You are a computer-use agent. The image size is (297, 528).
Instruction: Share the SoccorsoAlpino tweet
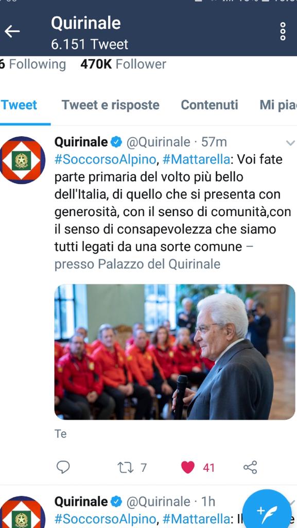(x=250, y=467)
